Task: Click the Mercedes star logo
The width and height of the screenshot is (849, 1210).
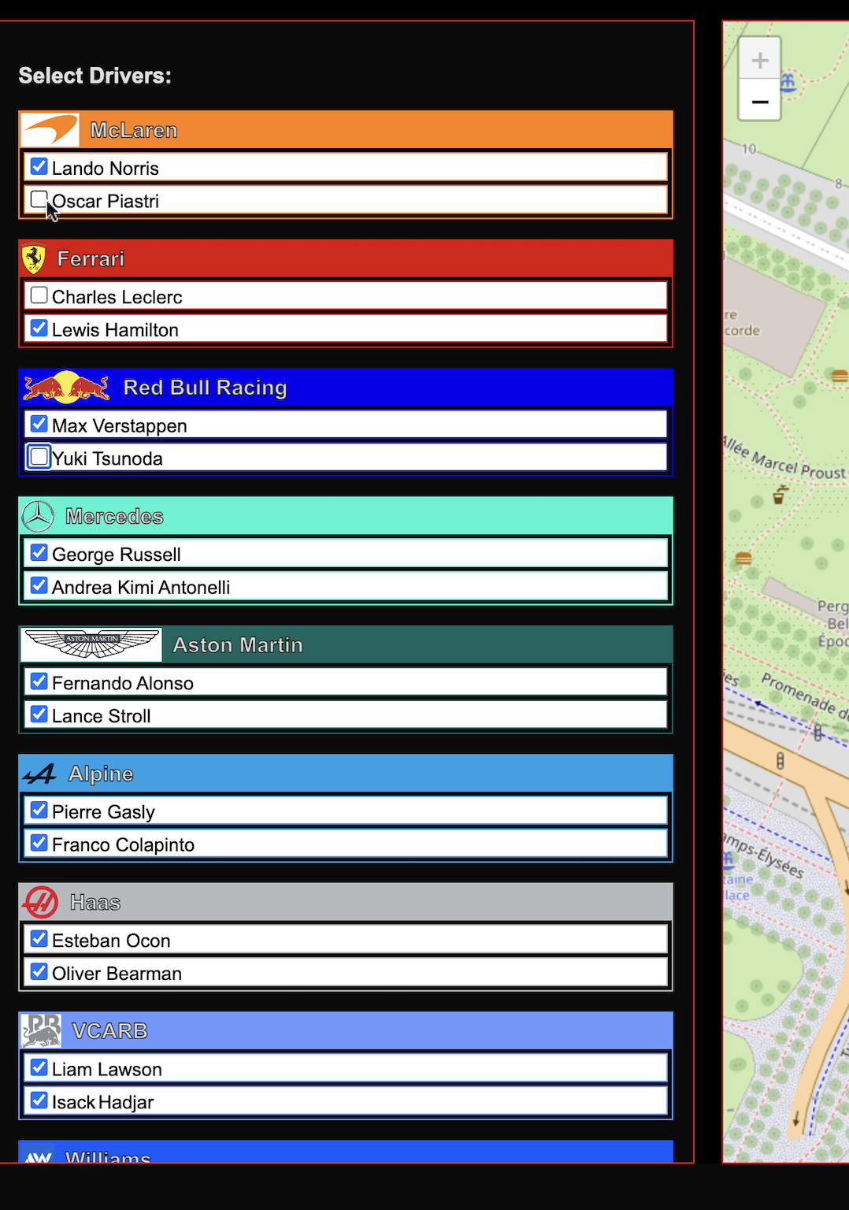Action: point(38,516)
